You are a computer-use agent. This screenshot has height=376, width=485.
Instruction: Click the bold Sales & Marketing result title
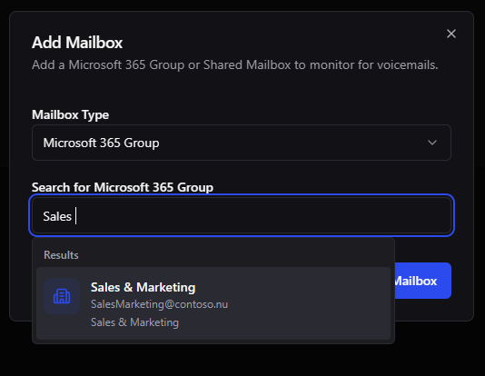[x=143, y=288]
